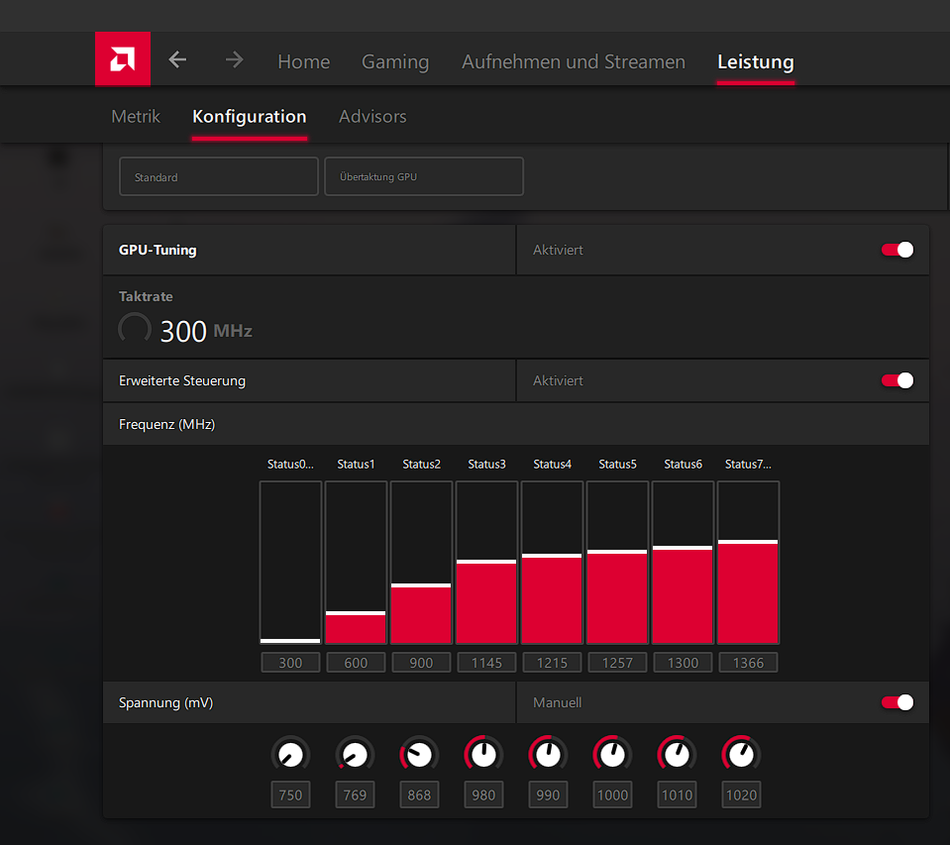Click the AMD Radeon logo
Screen dimensions: 950x845
(x=122, y=58)
